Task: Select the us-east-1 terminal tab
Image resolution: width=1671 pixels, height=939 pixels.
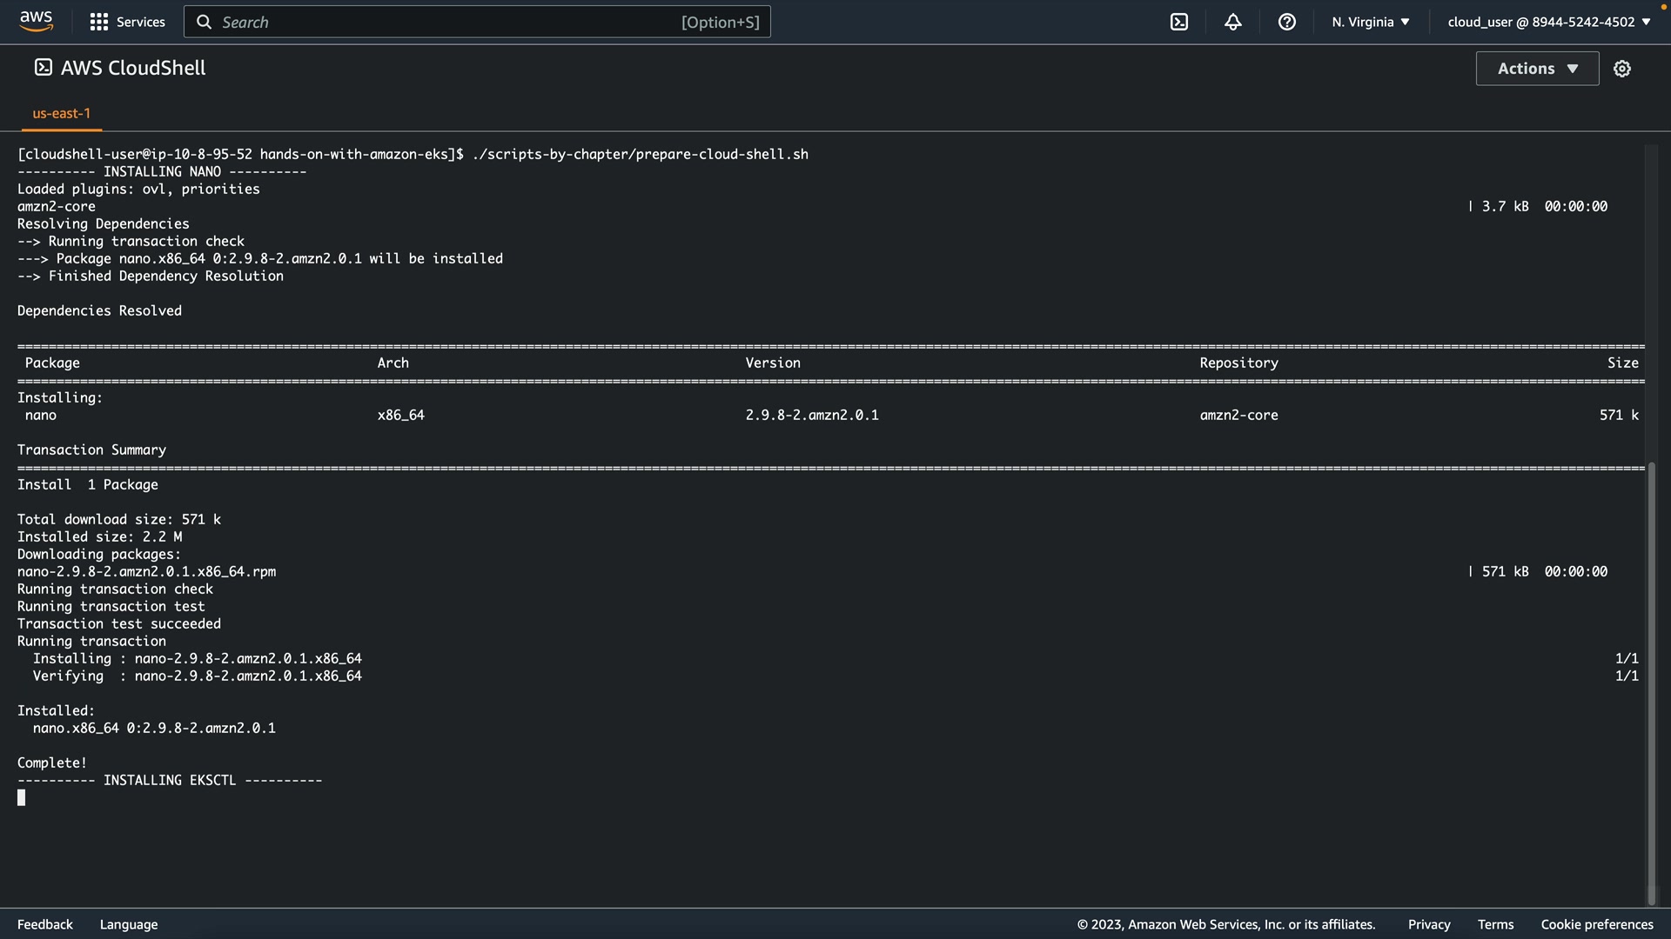Action: click(62, 113)
